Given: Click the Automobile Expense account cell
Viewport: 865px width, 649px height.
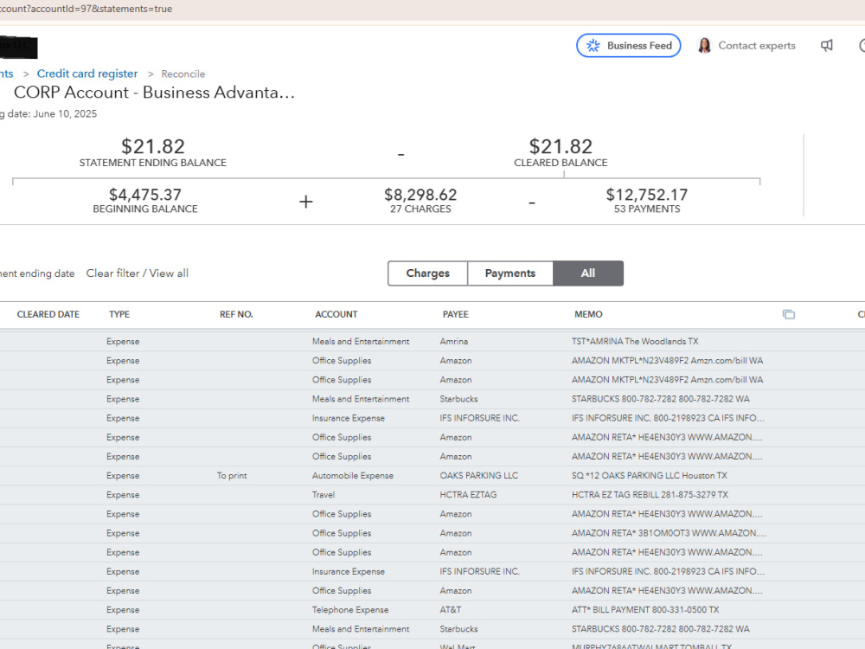Looking at the screenshot, I should point(353,476).
